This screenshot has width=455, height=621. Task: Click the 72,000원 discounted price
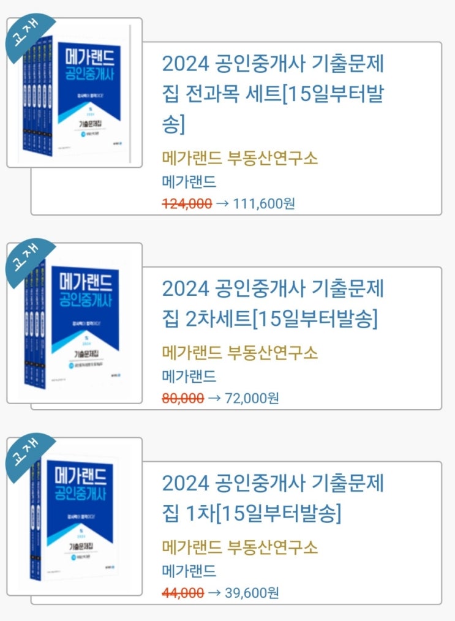(x=252, y=397)
